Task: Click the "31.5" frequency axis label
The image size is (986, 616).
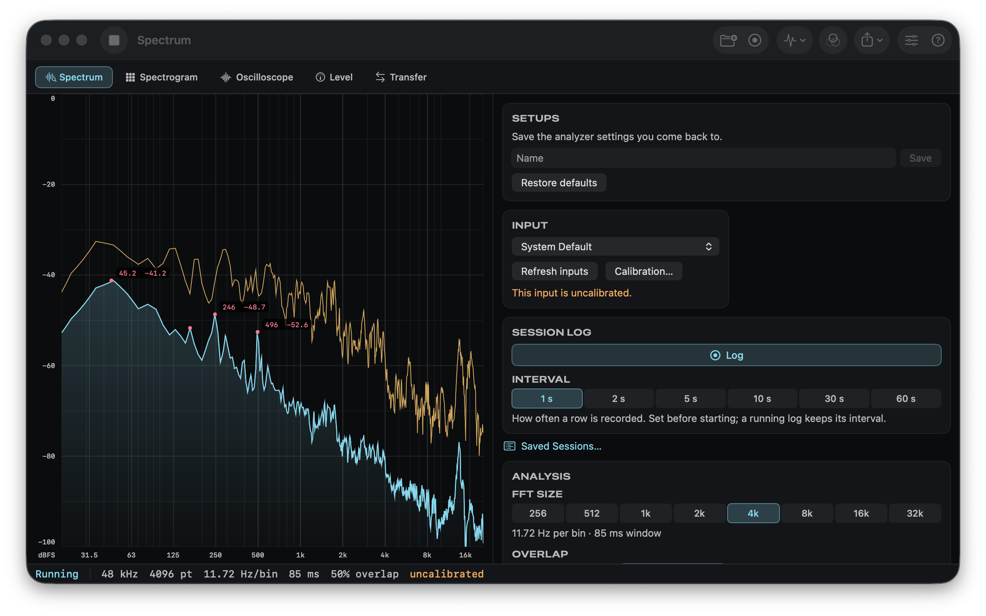Action: tap(89, 555)
